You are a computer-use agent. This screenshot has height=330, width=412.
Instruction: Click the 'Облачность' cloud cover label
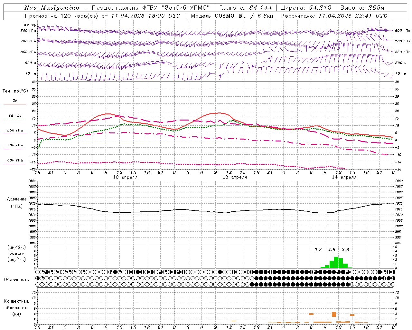coord(16,280)
